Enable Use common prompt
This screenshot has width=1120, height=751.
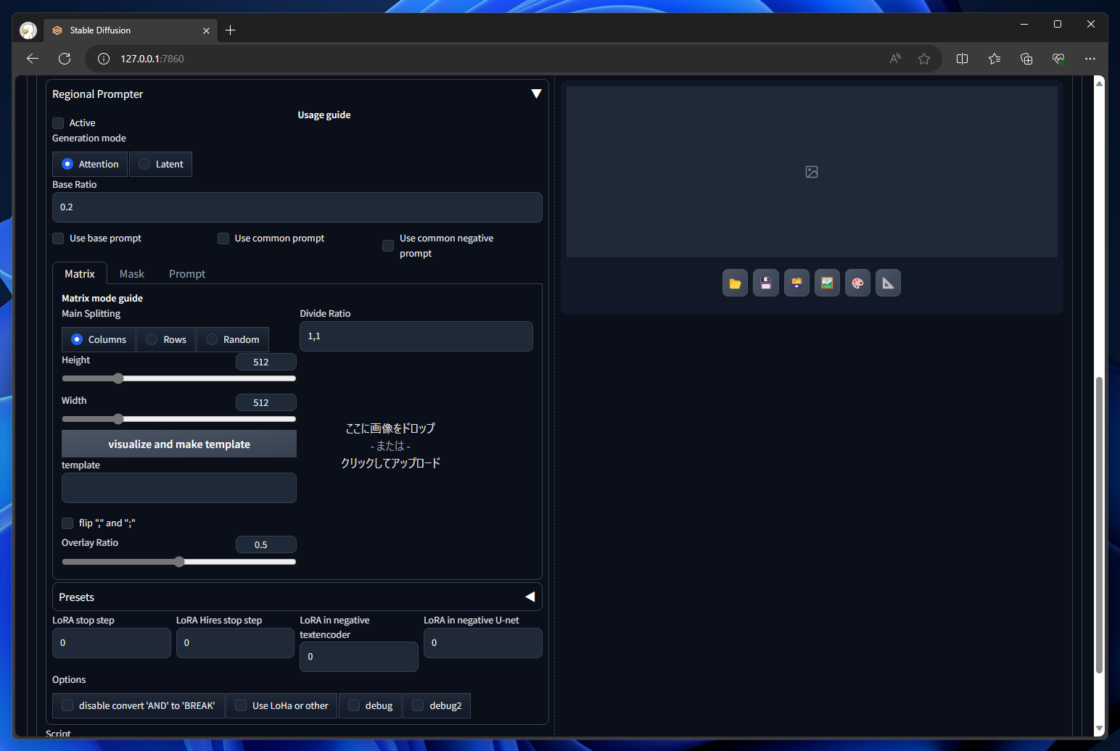(x=223, y=238)
